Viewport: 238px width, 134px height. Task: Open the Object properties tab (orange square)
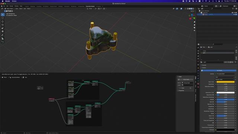[198, 68]
